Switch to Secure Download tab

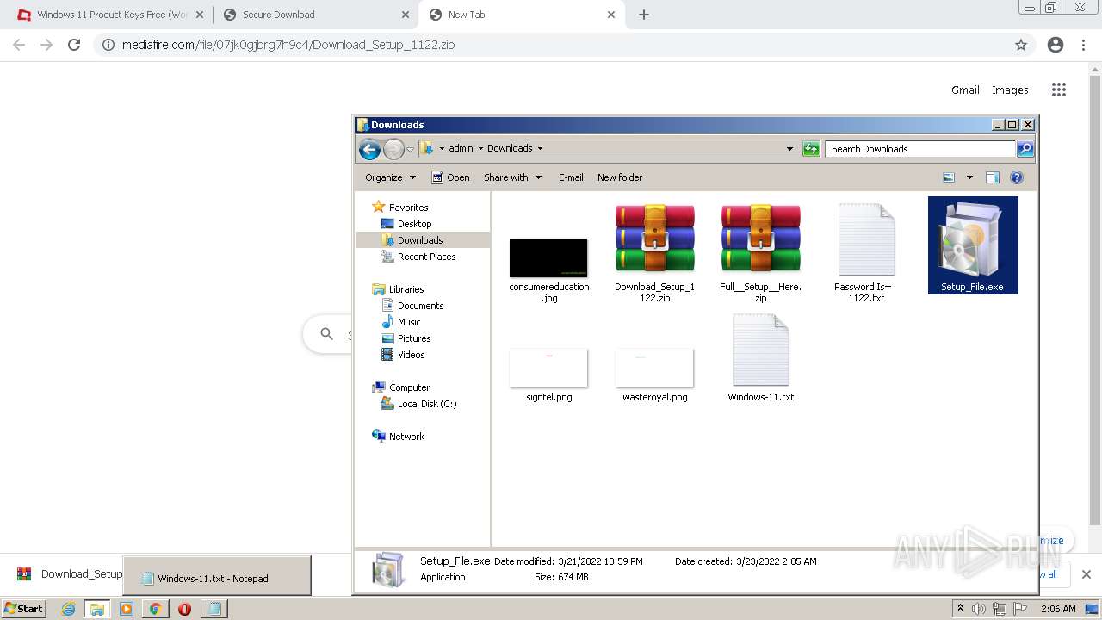point(315,15)
